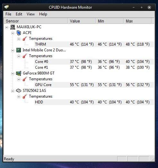Image resolution: width=158 pixels, height=168 pixels.
Task: Collapse the ST9250421AS drive node
Action: click(13, 91)
